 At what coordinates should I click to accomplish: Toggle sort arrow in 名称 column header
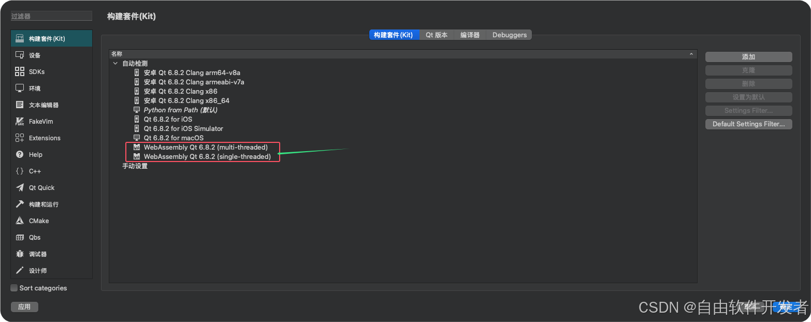[691, 54]
